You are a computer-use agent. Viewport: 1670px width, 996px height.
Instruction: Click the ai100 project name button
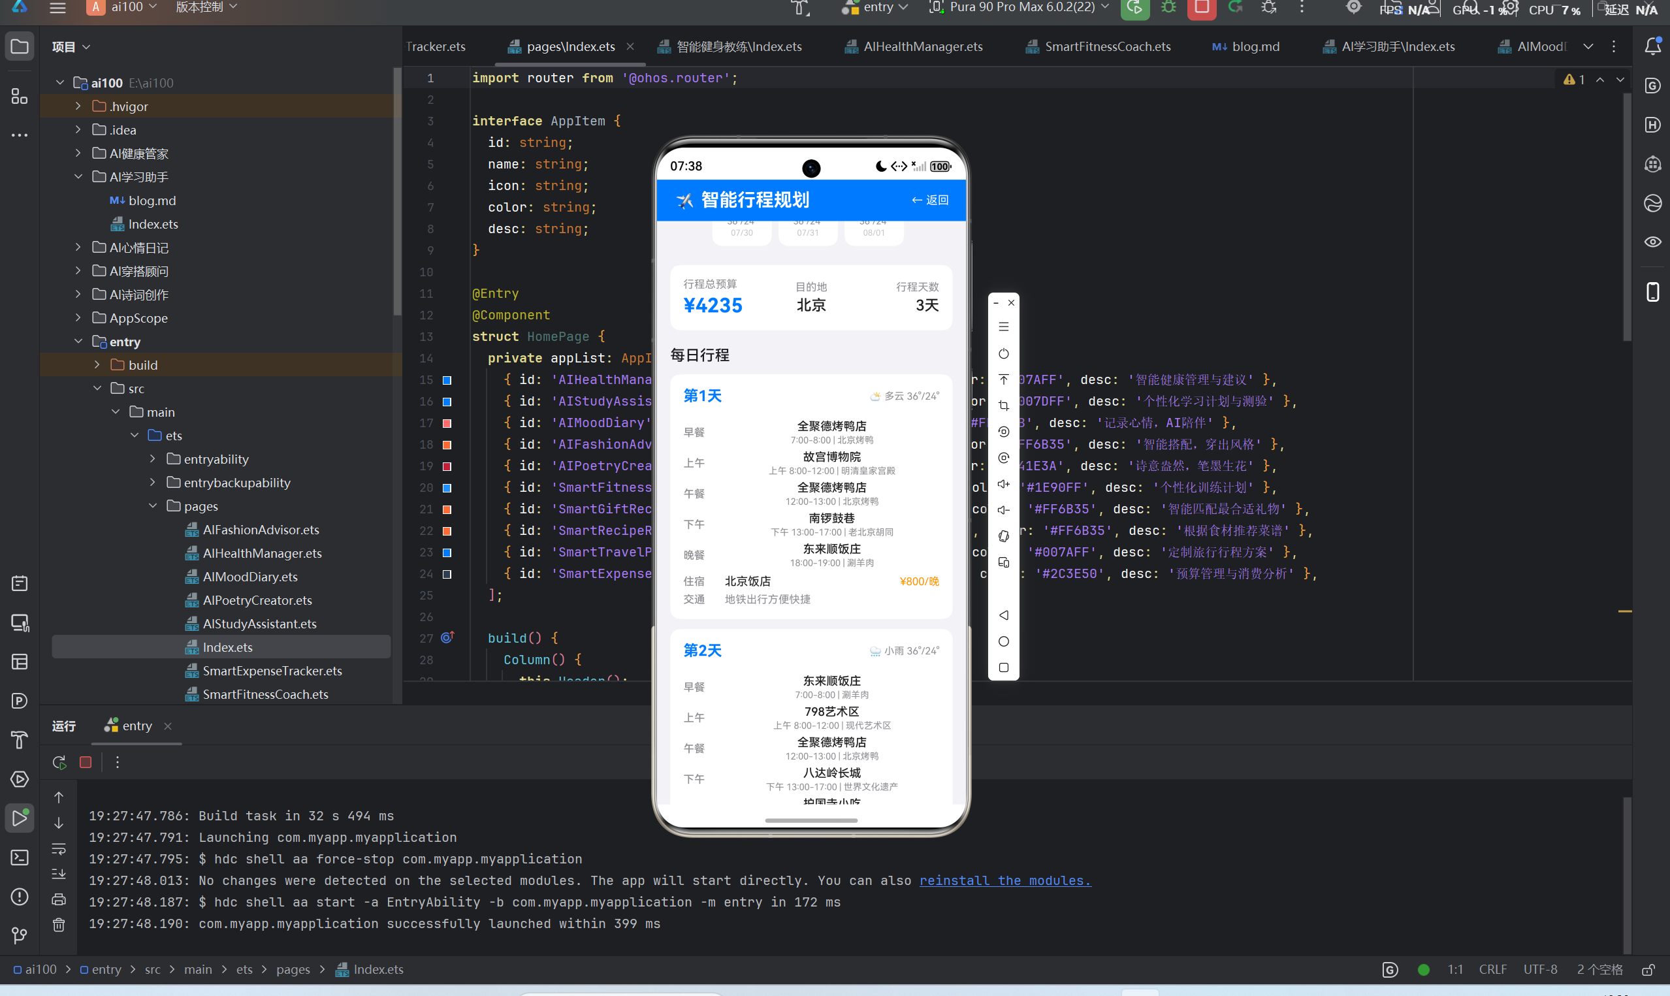[x=121, y=7]
